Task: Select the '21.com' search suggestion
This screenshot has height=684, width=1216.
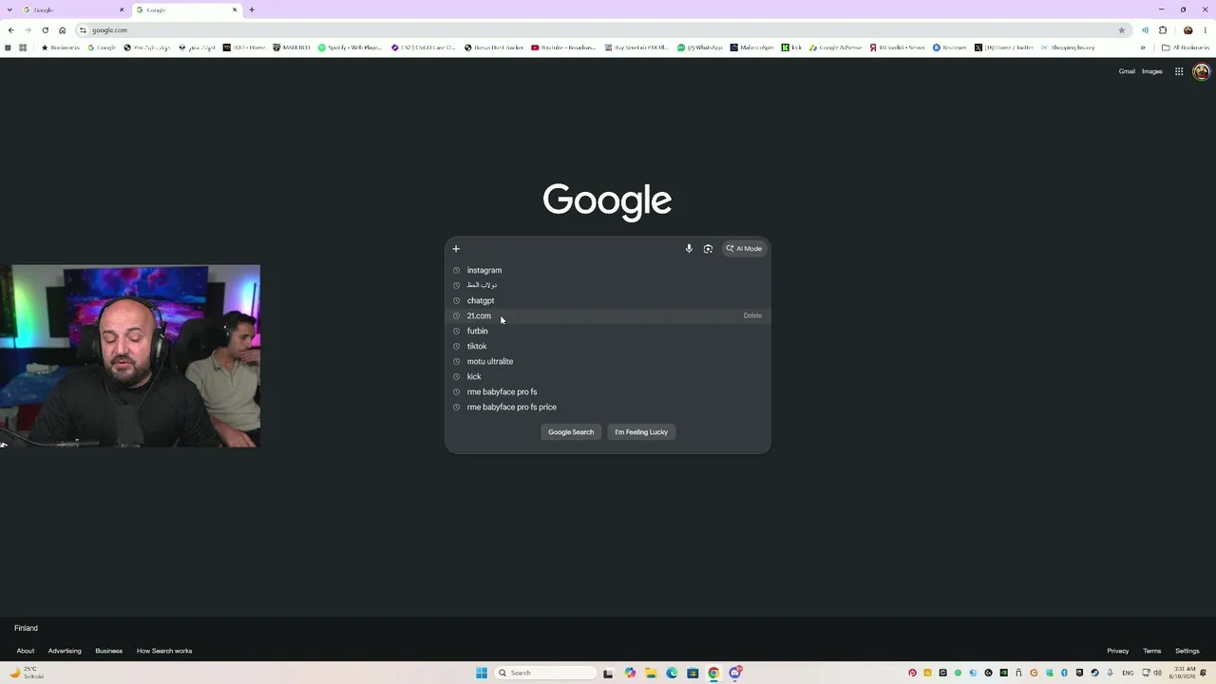Action: (608, 315)
